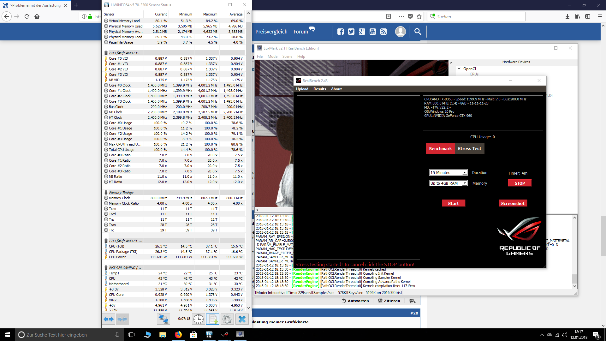
Task: Click the forum search magnifier icon
Action: [418, 32]
